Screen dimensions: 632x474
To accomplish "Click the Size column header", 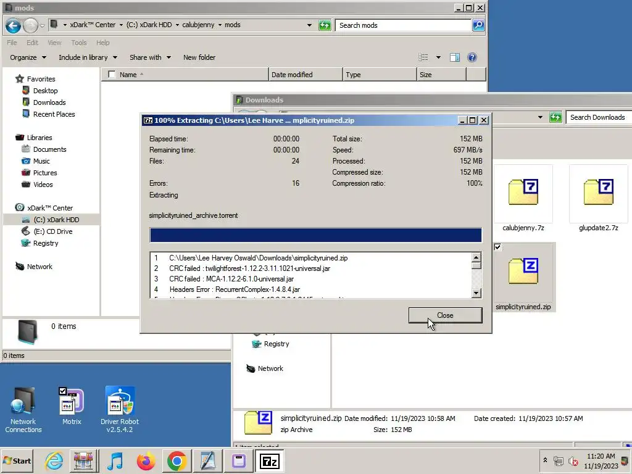I will coord(441,75).
